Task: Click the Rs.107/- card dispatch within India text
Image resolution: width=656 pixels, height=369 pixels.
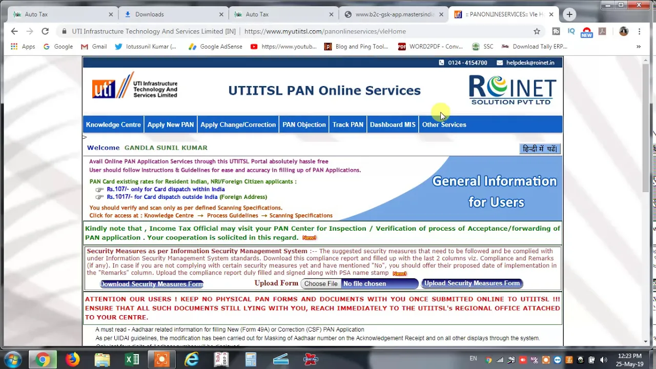Action: click(166, 189)
